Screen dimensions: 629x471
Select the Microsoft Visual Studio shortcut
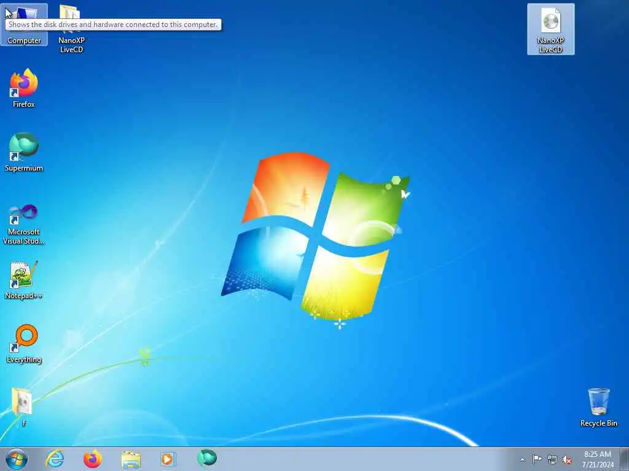[x=24, y=224]
